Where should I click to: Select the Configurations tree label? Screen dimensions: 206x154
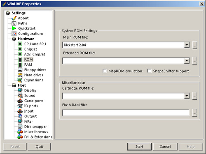31,34
